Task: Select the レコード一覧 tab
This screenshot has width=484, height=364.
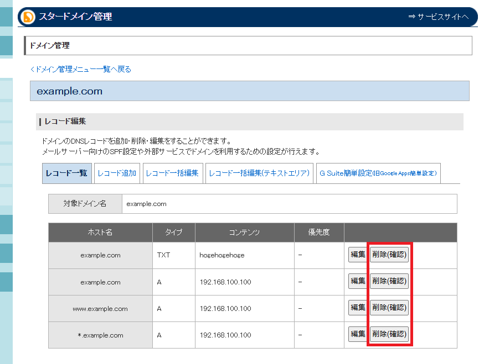Action: (66, 173)
